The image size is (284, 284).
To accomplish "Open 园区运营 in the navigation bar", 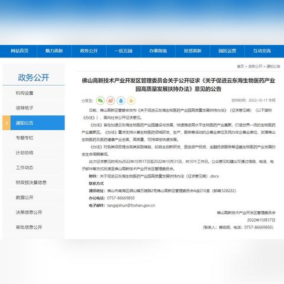I will coord(227,51).
